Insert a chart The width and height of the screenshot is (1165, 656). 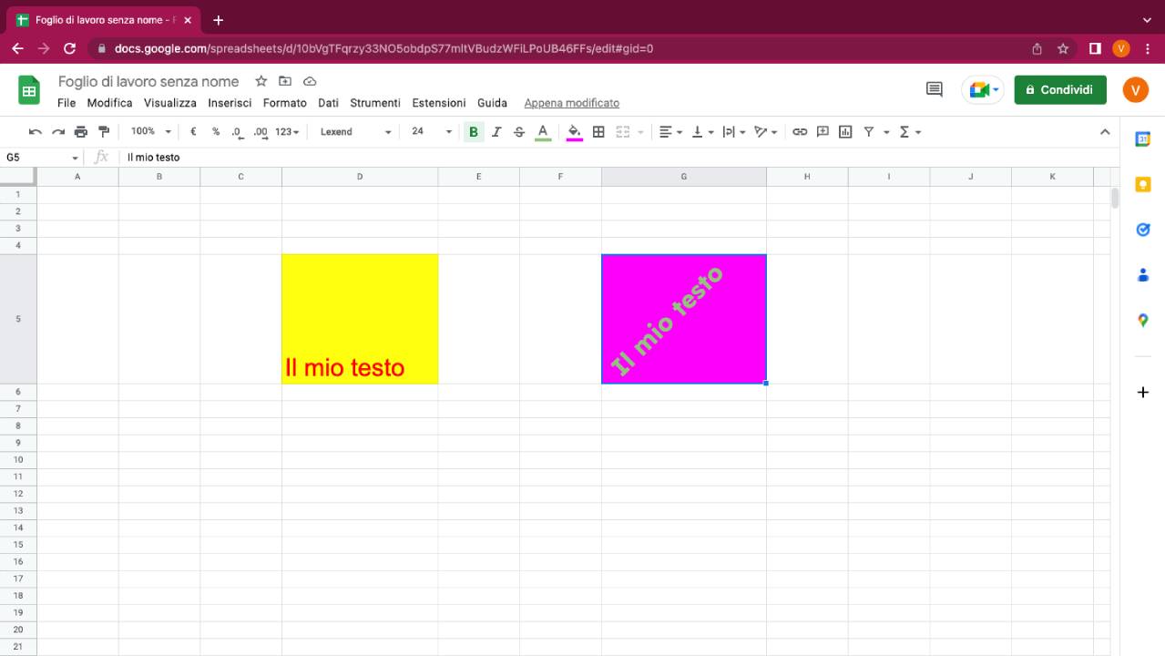point(845,132)
